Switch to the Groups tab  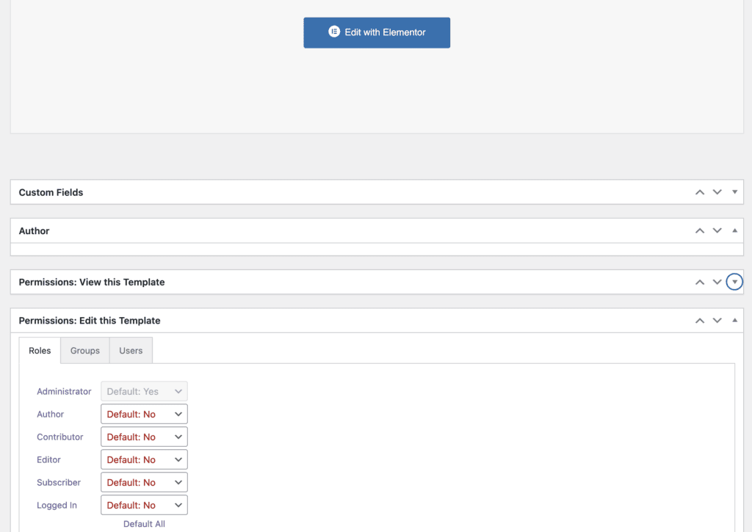click(84, 350)
